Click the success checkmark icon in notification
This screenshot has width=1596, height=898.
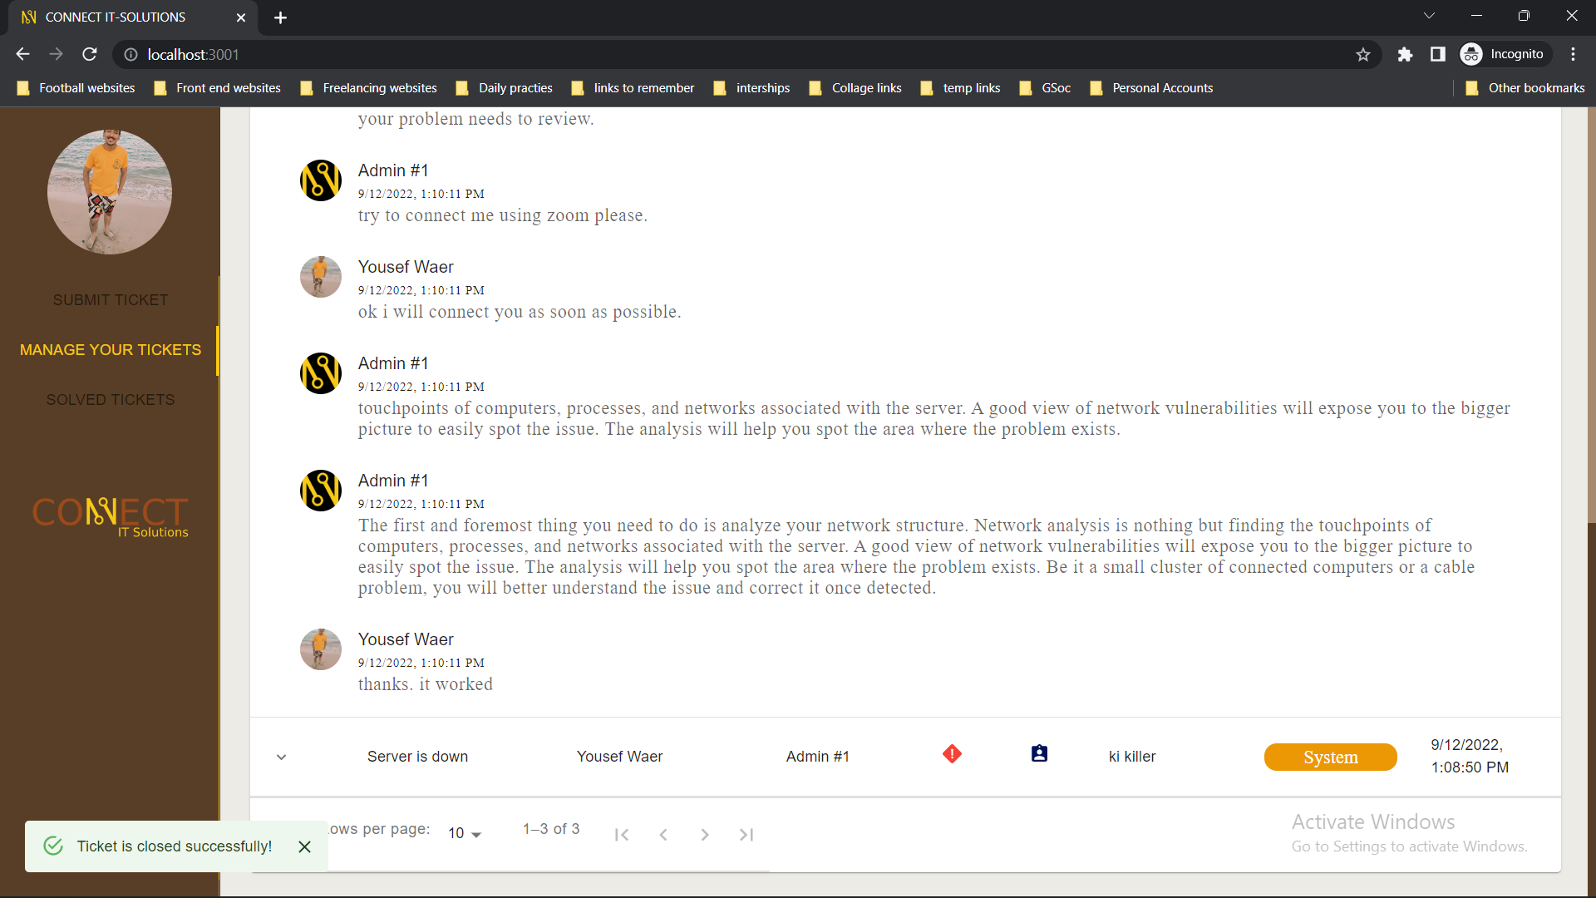click(x=54, y=846)
